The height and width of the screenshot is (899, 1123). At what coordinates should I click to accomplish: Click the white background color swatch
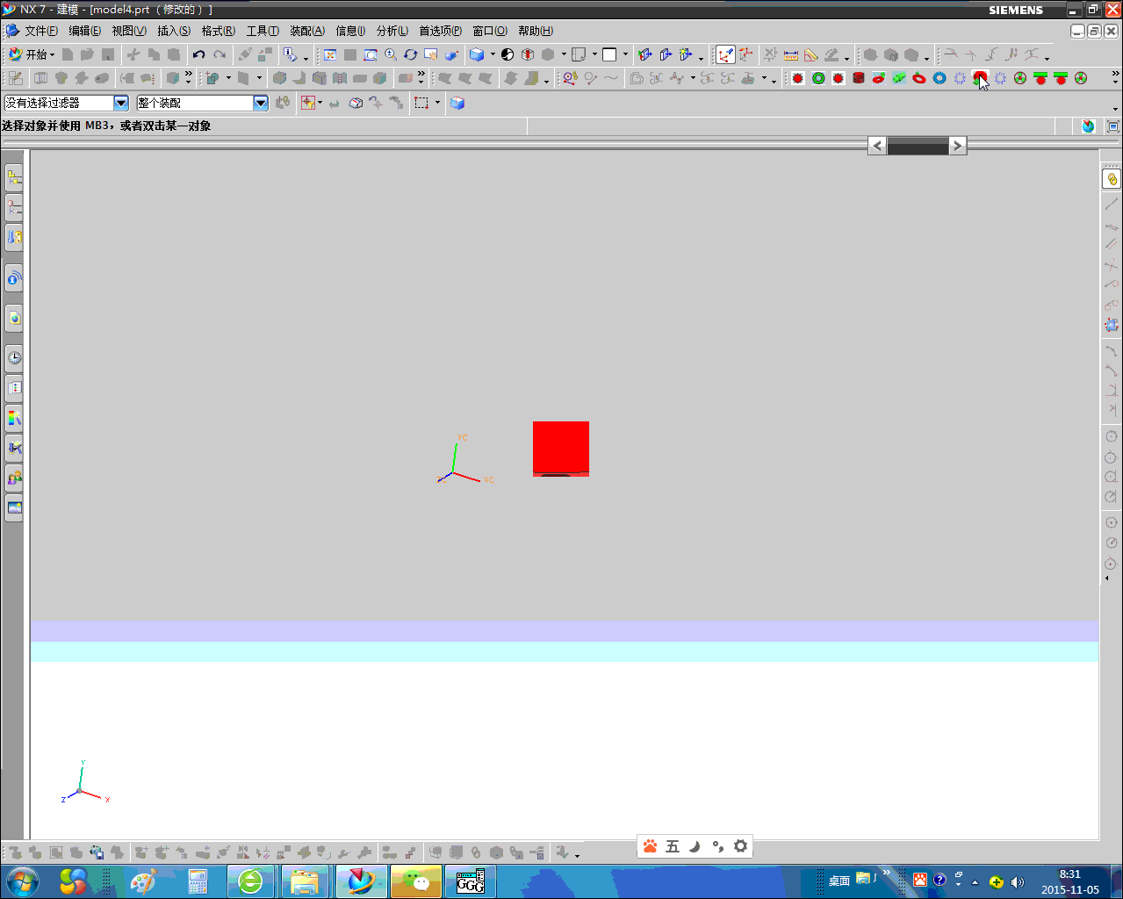pyautogui.click(x=609, y=54)
